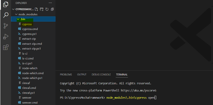This screenshot has width=213, height=105.
Task: Collapse the CYPRESSMOC... project root
Action: click(13, 9)
